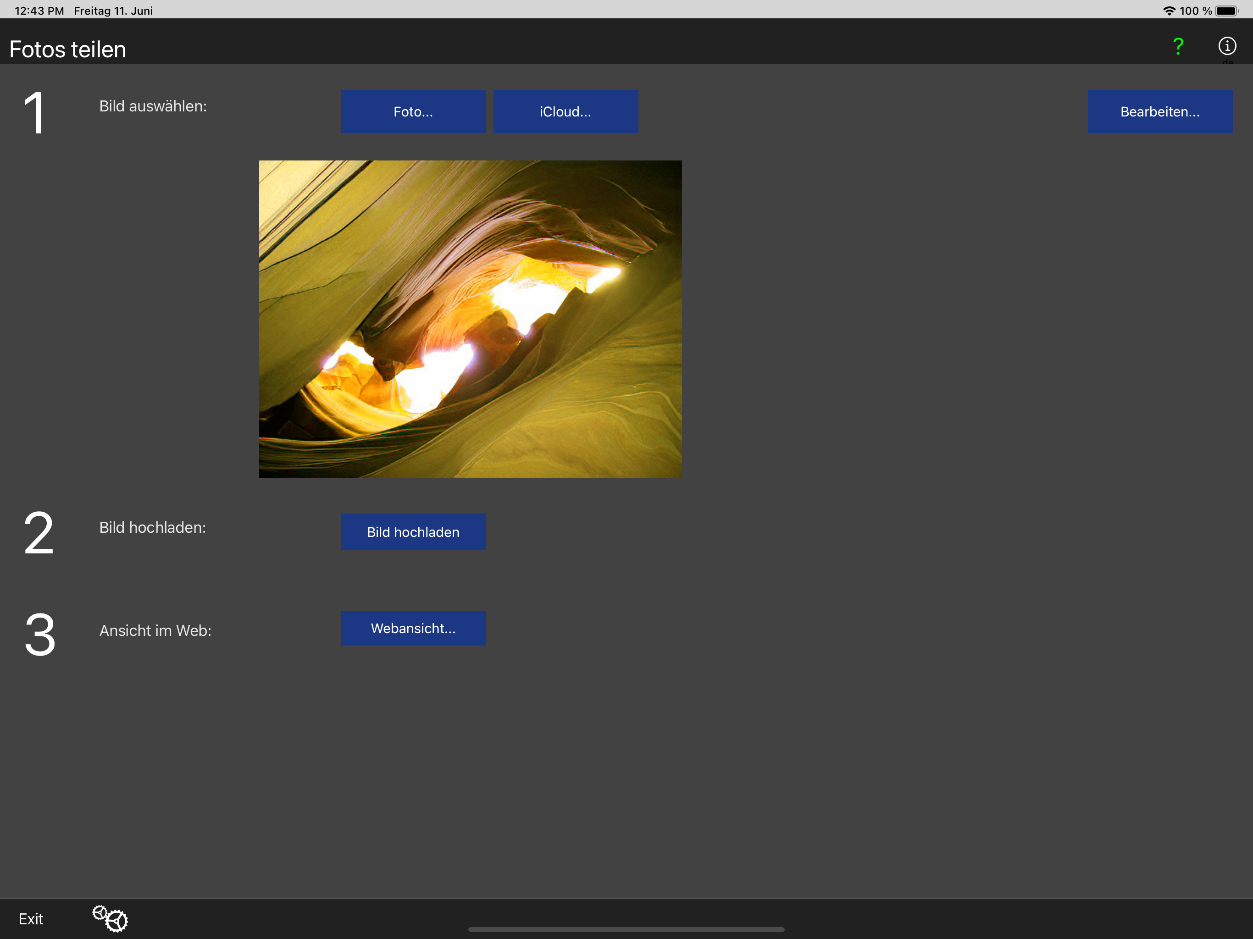1253x939 pixels.
Task: Select the canyon photo preview
Action: tap(470, 319)
